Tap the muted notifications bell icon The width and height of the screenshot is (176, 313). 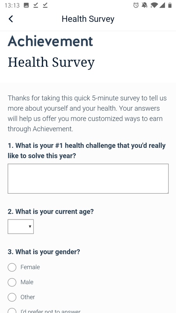pyautogui.click(x=144, y=5)
